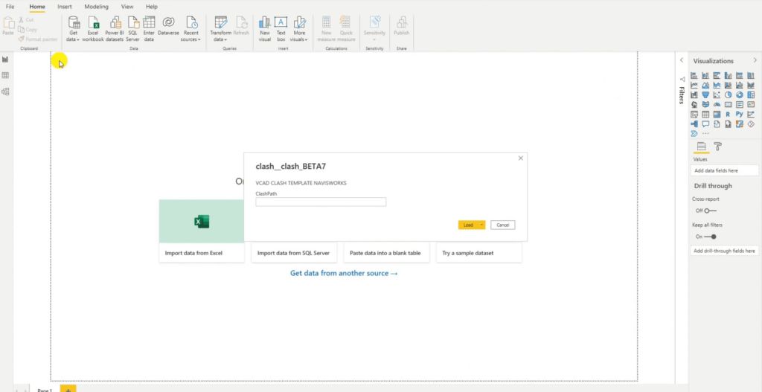Viewport: 762px width, 392px height.
Task: Pick the Map globe visual
Action: pyautogui.click(x=694, y=104)
